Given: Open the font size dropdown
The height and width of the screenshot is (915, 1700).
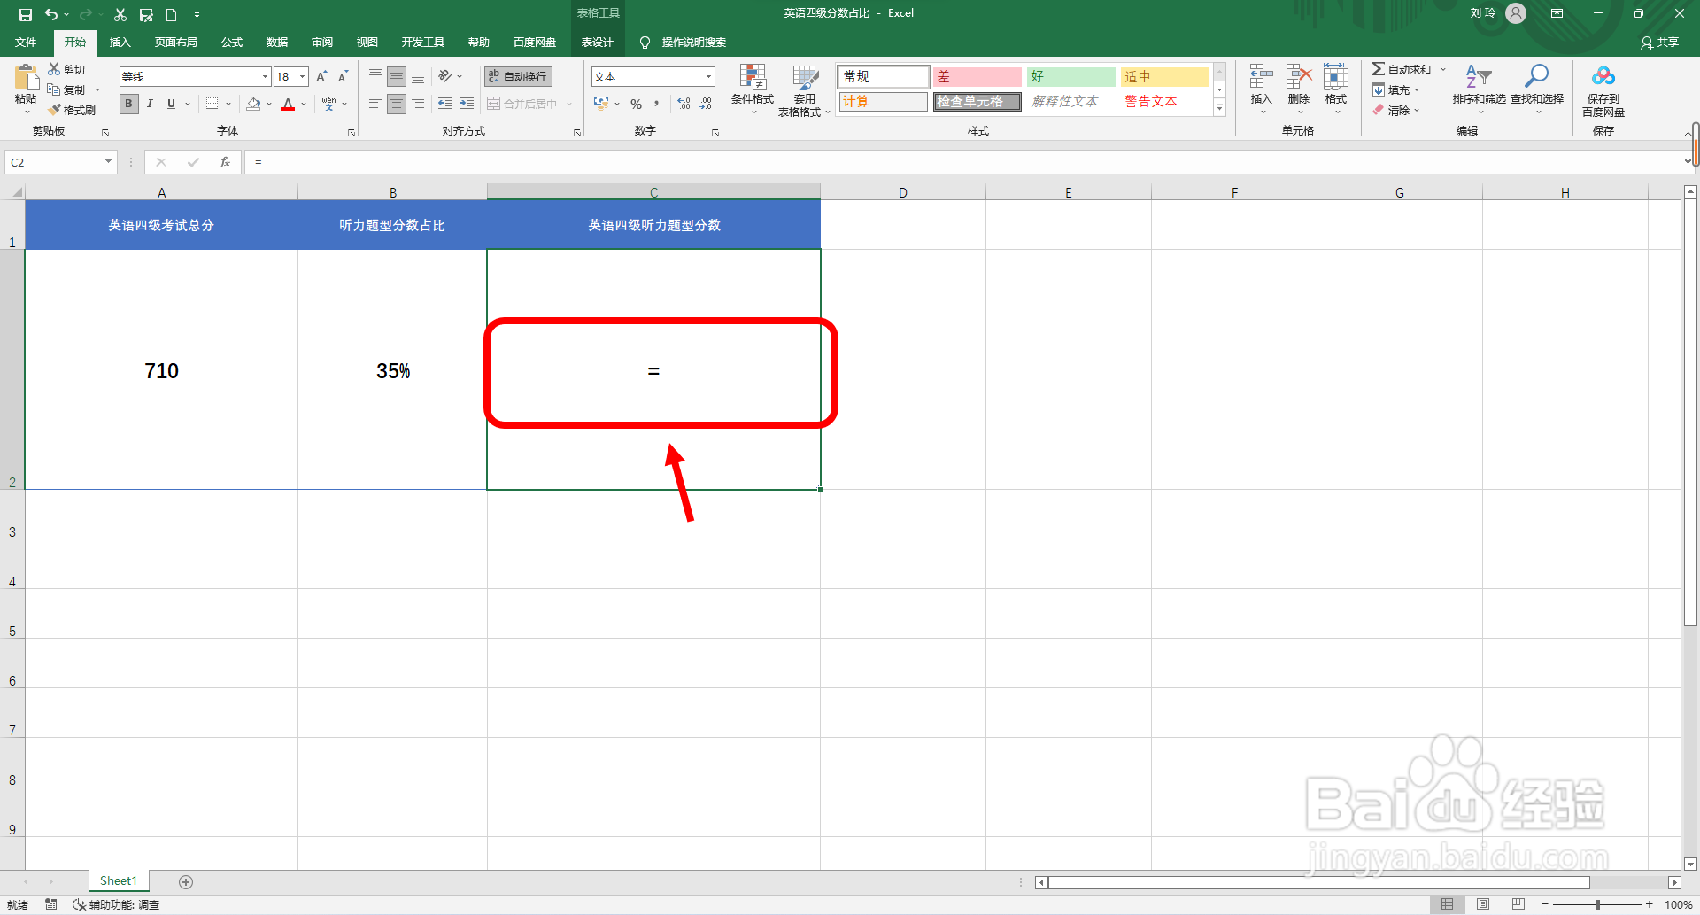Looking at the screenshot, I should click(x=302, y=77).
